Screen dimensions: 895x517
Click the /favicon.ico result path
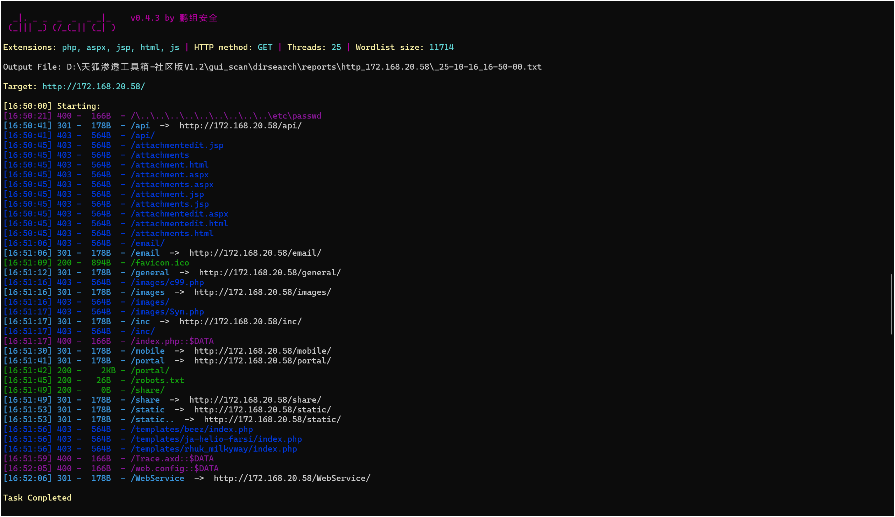point(160,263)
